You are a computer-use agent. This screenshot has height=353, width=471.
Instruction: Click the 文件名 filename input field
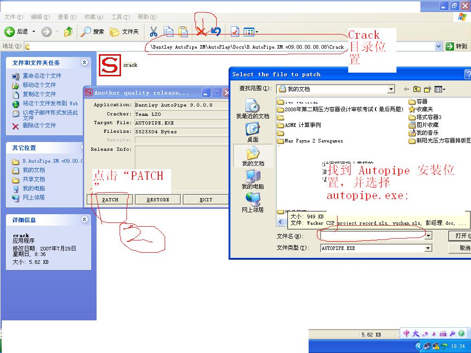click(x=373, y=236)
